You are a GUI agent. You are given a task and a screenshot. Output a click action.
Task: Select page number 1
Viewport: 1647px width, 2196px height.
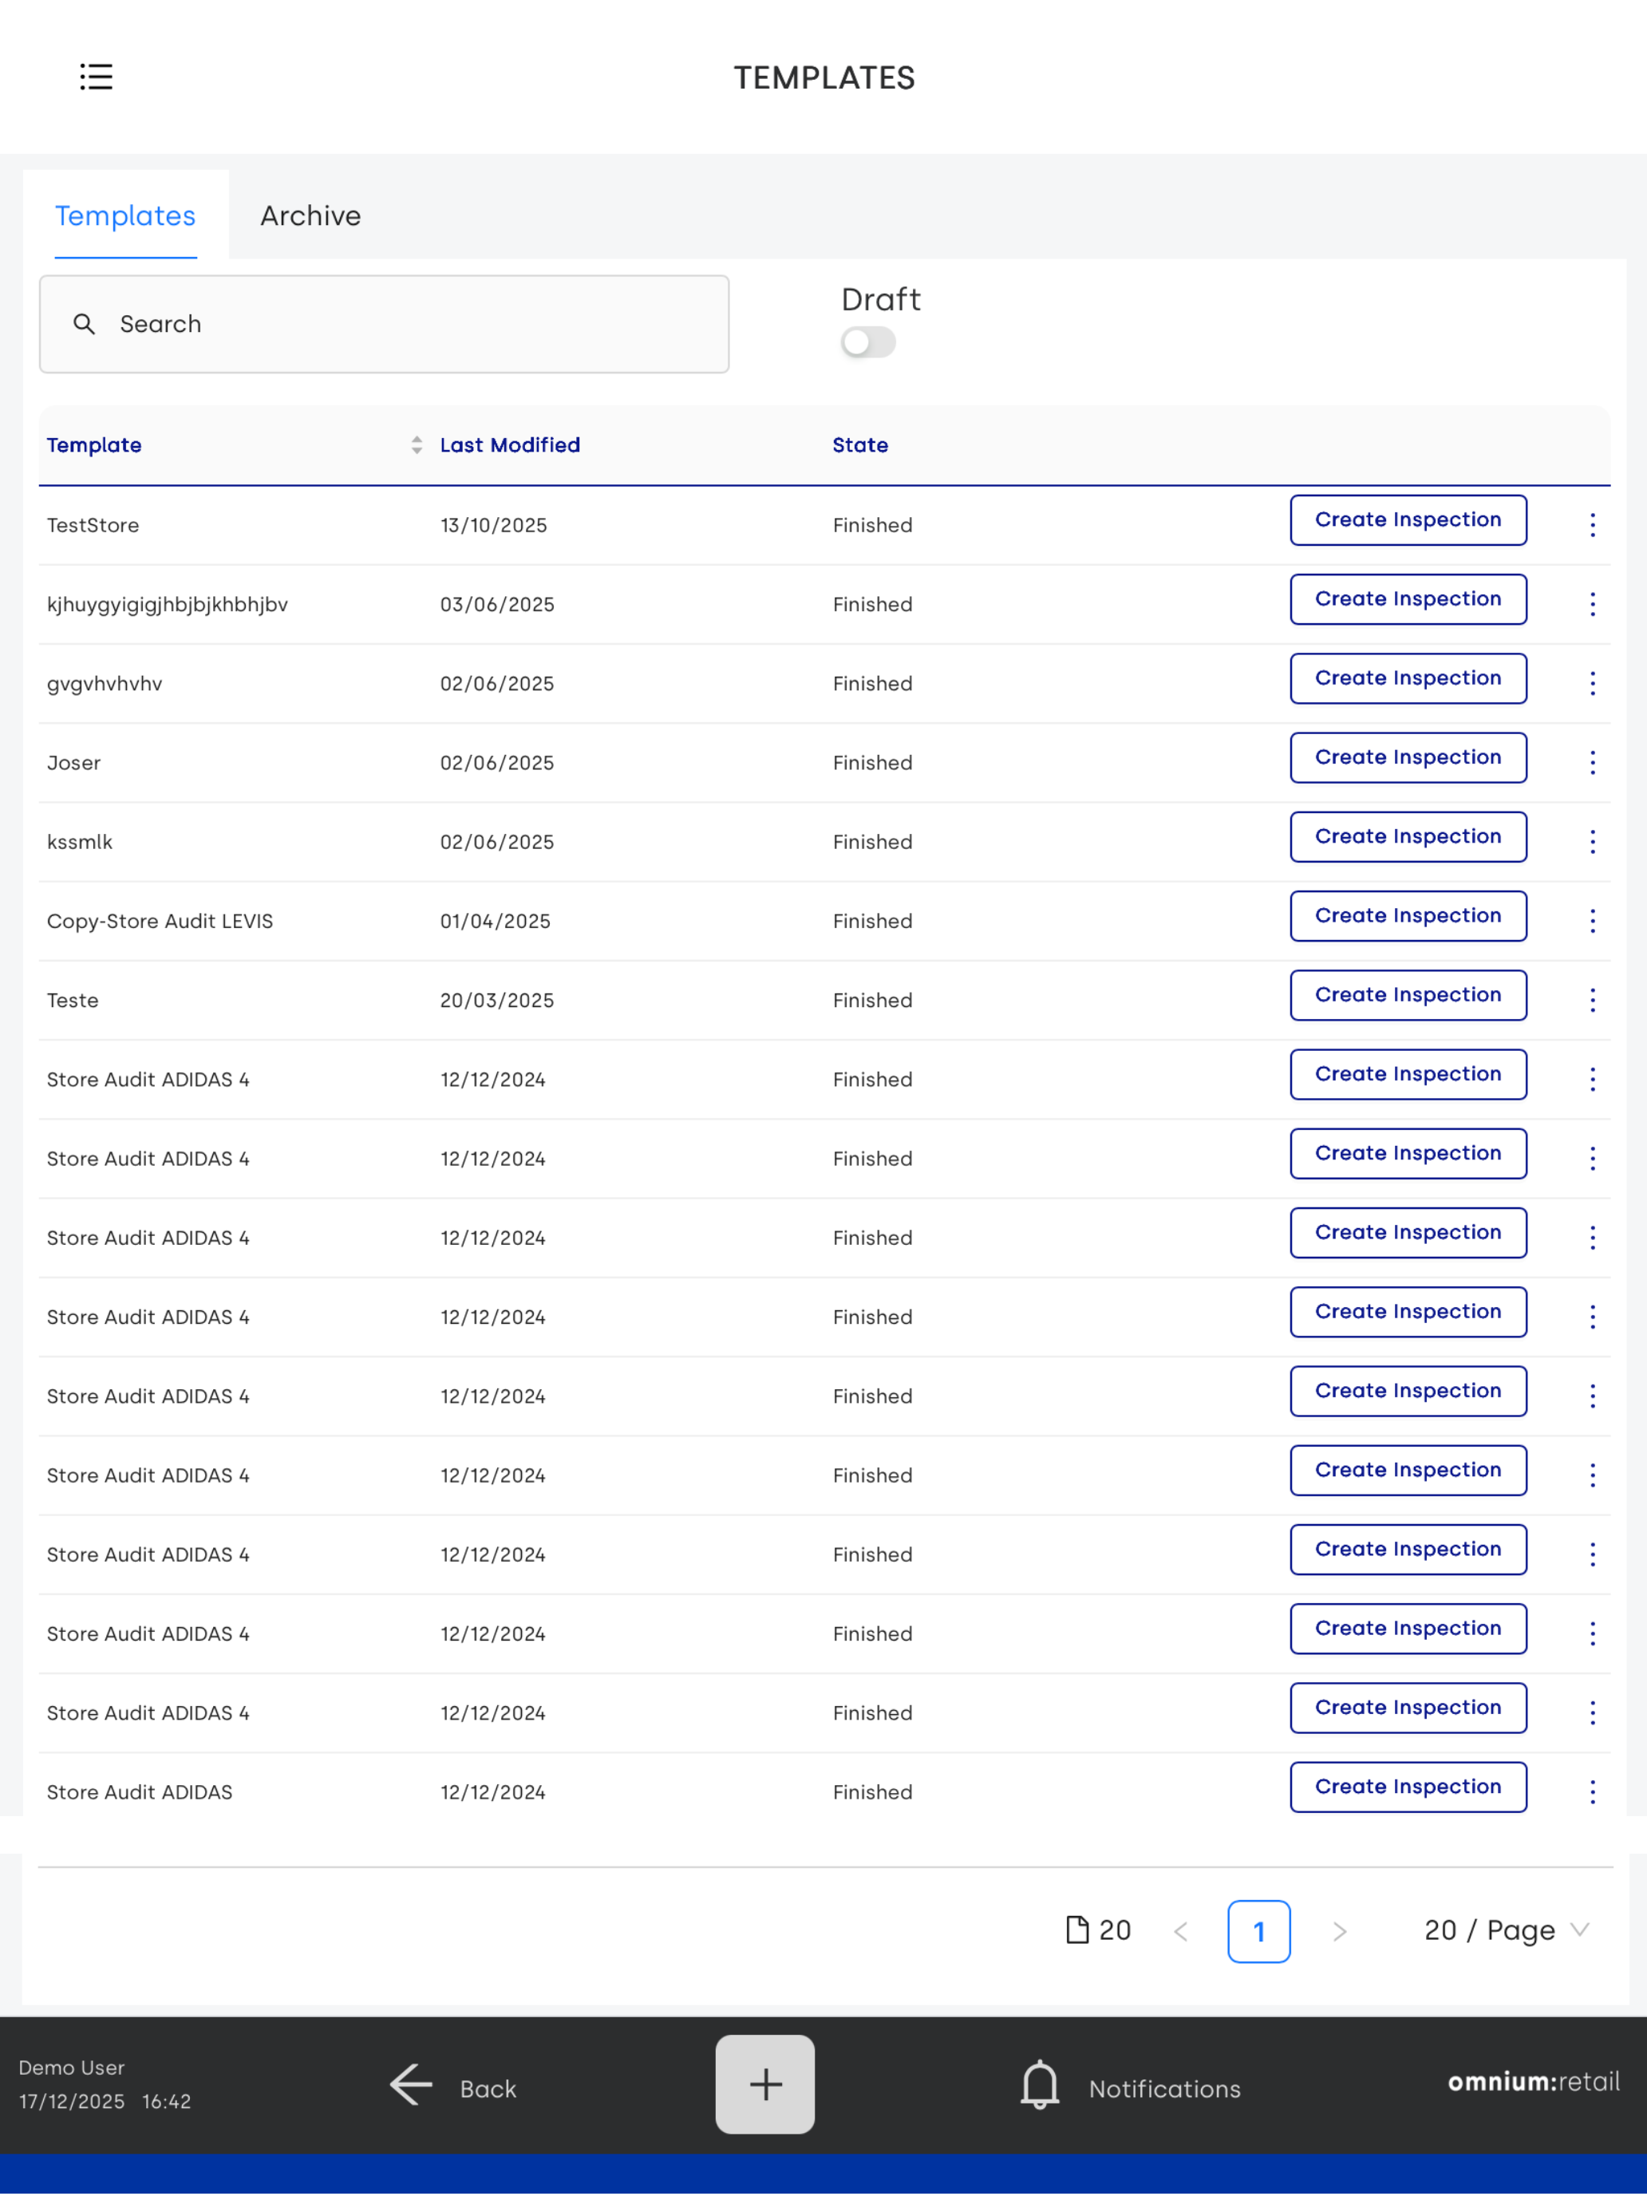tap(1259, 1931)
